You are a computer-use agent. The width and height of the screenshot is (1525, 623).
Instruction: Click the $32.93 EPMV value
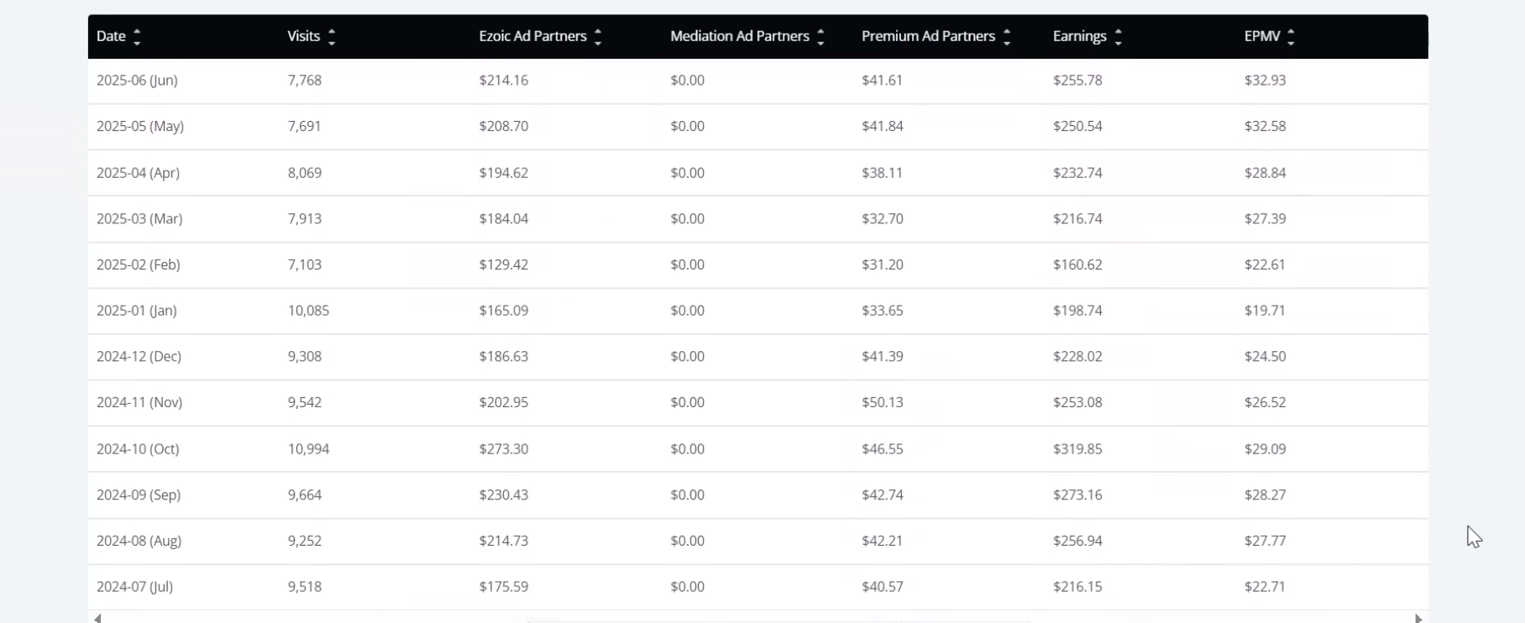pos(1265,81)
